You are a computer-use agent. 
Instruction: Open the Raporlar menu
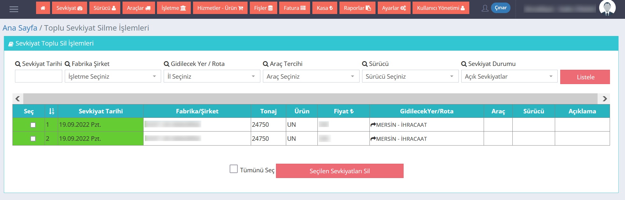[357, 8]
